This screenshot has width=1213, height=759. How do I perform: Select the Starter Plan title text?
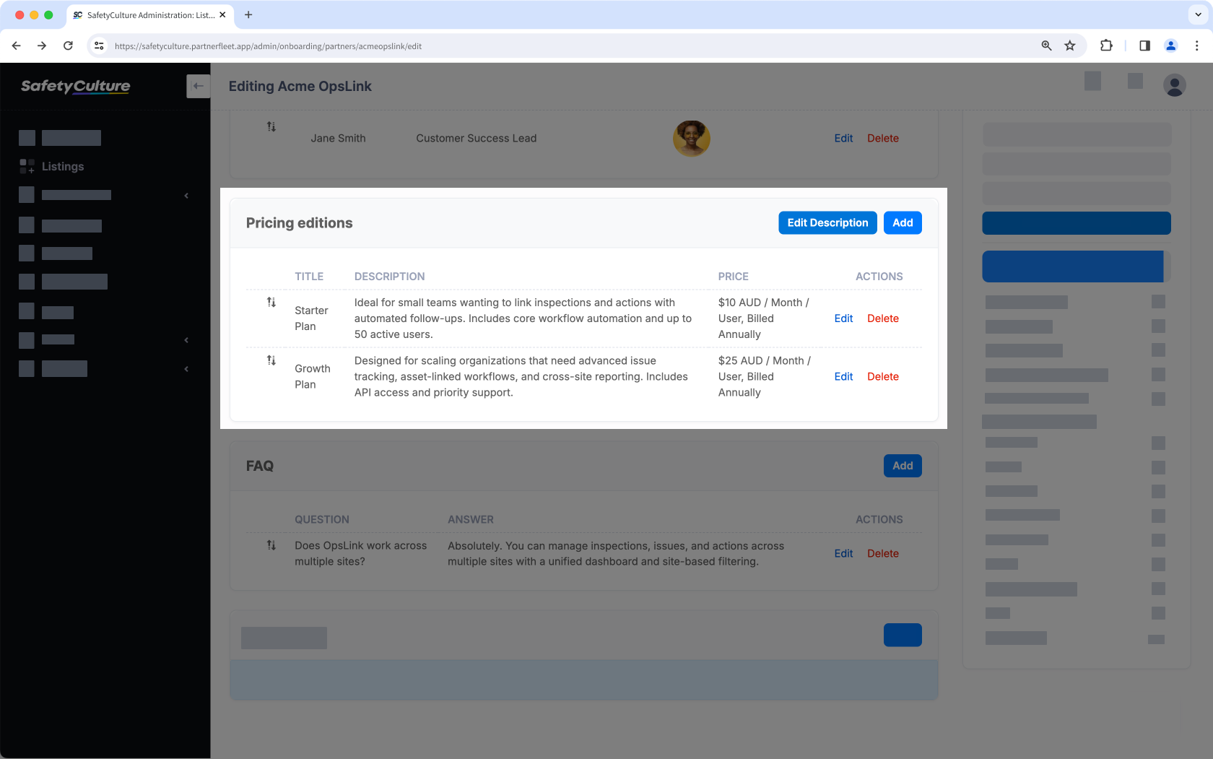(x=311, y=318)
